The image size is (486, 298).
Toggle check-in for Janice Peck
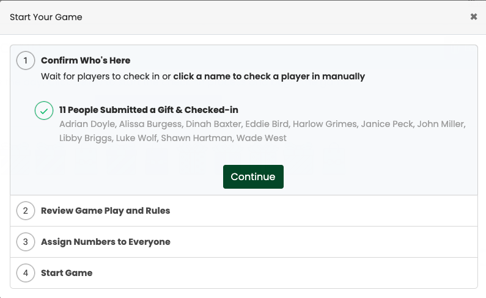(x=387, y=124)
